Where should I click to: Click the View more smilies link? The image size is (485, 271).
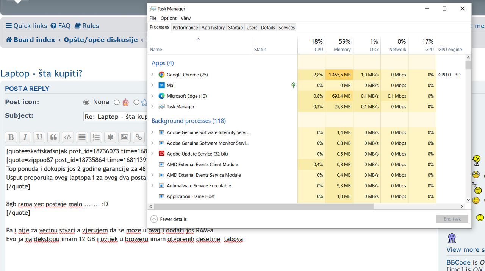(466, 250)
